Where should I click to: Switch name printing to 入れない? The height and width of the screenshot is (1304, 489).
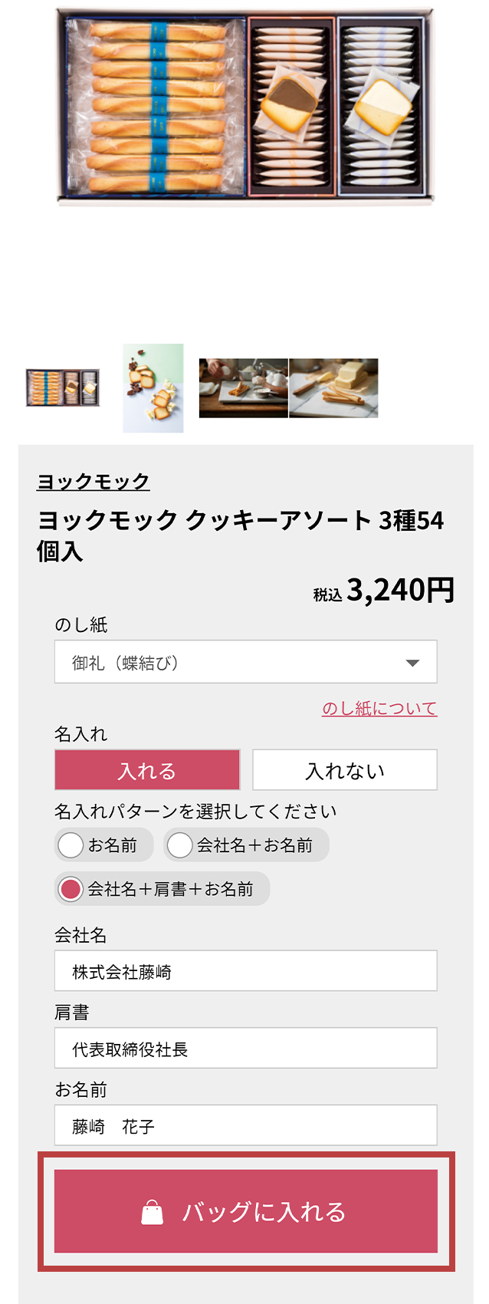click(345, 770)
